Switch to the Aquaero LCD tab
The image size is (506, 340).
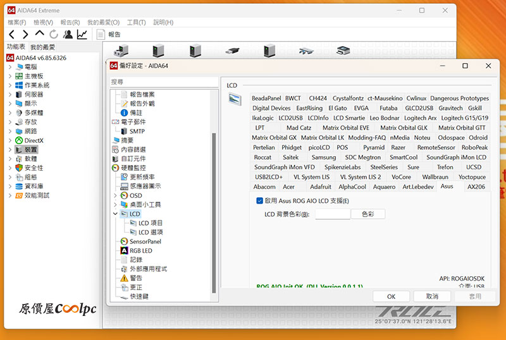pos(384,187)
